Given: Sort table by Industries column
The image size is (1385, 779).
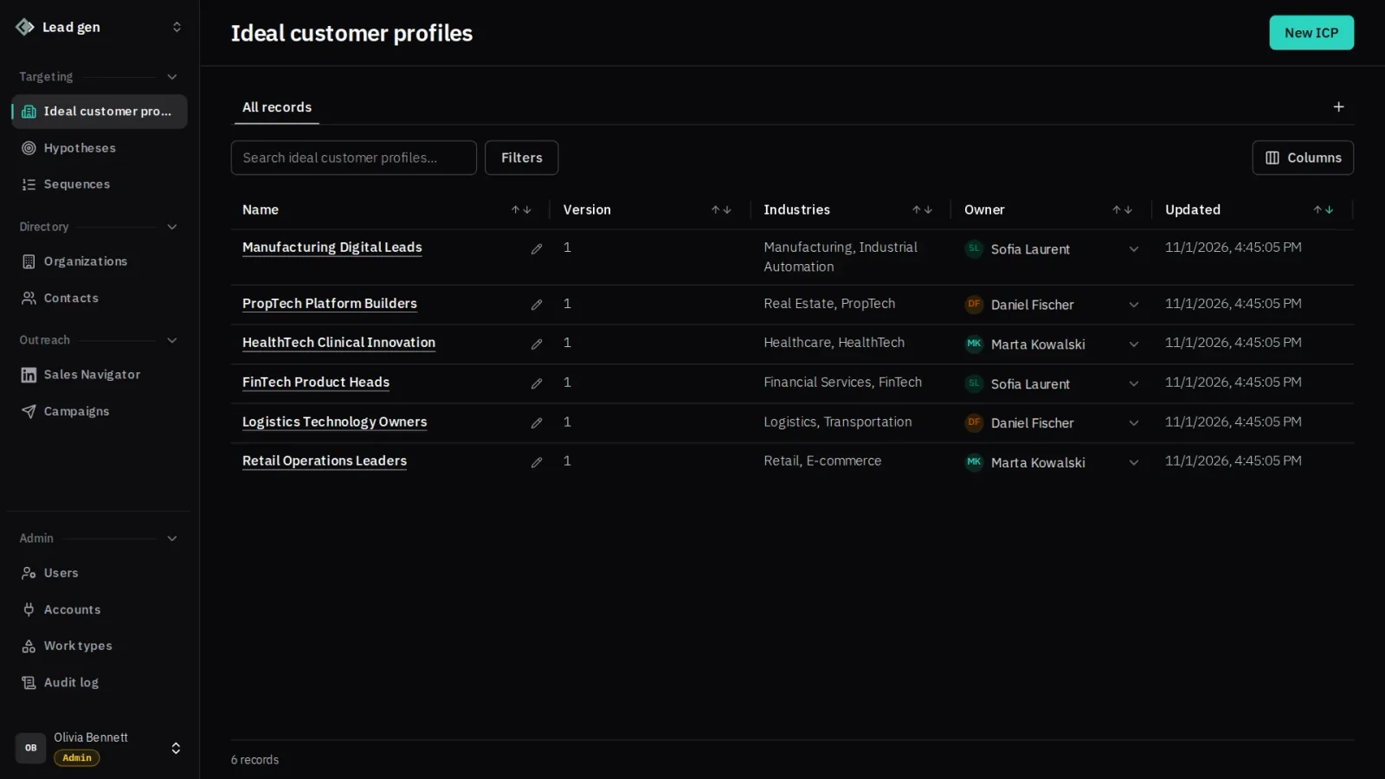Looking at the screenshot, I should 922,209.
